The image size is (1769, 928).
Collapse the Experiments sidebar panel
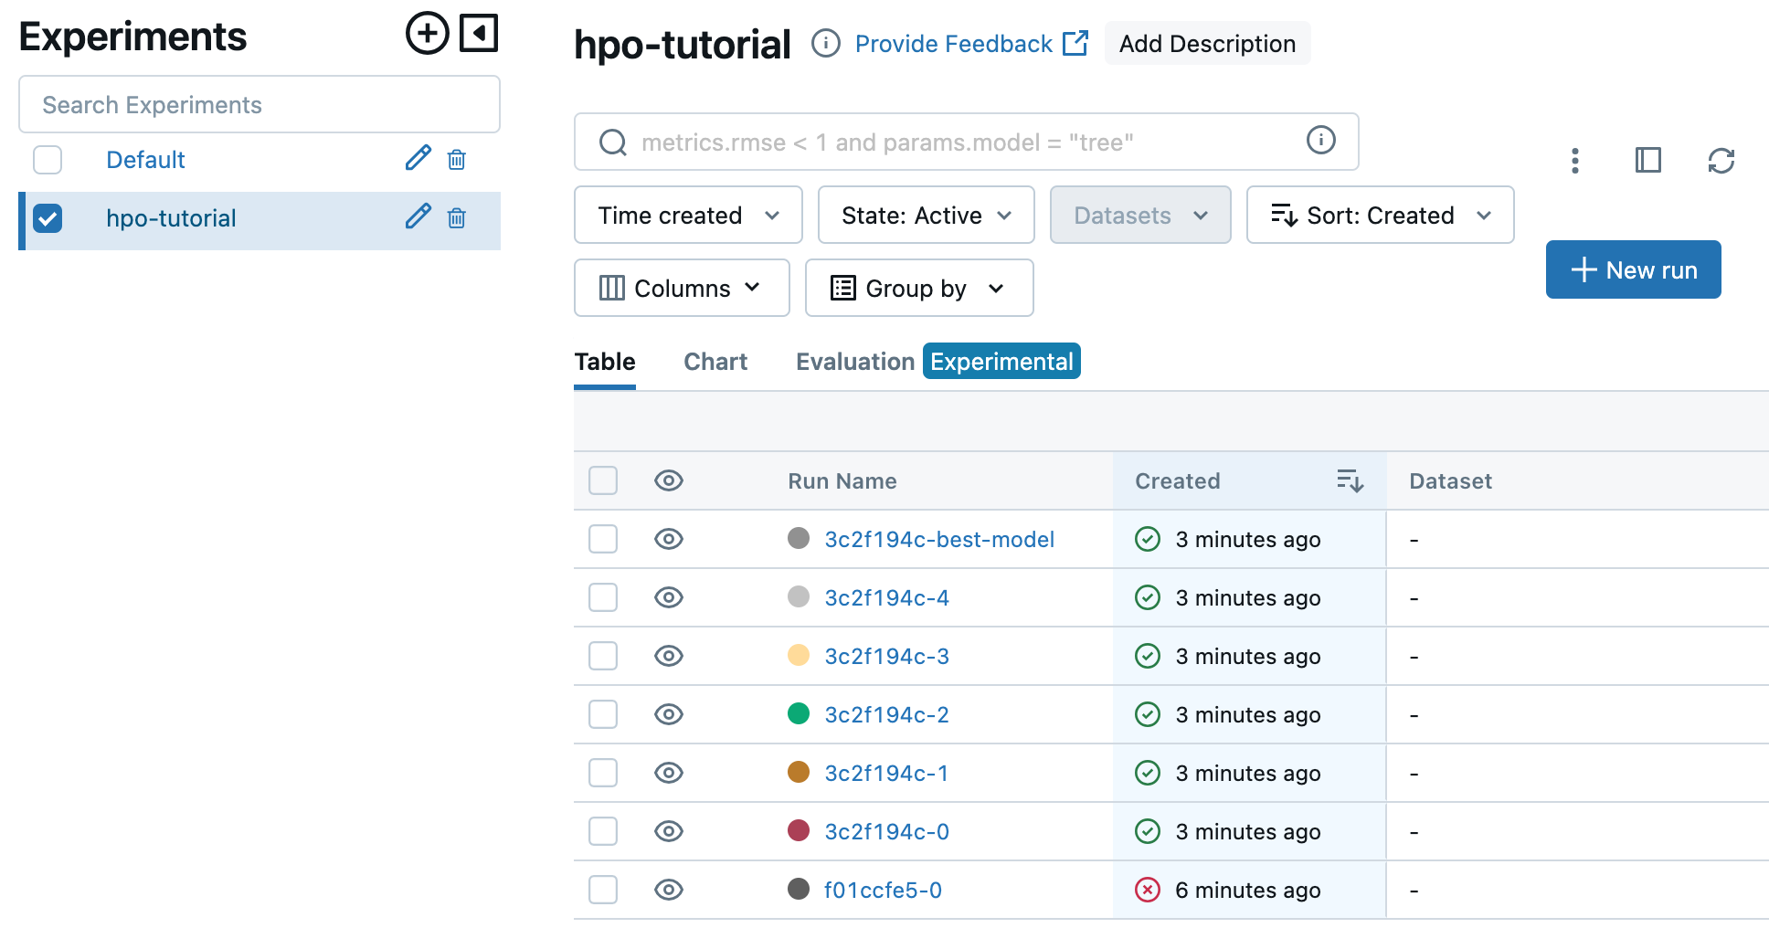click(479, 34)
